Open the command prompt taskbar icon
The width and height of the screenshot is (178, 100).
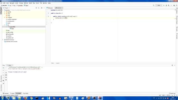coord(37,98)
